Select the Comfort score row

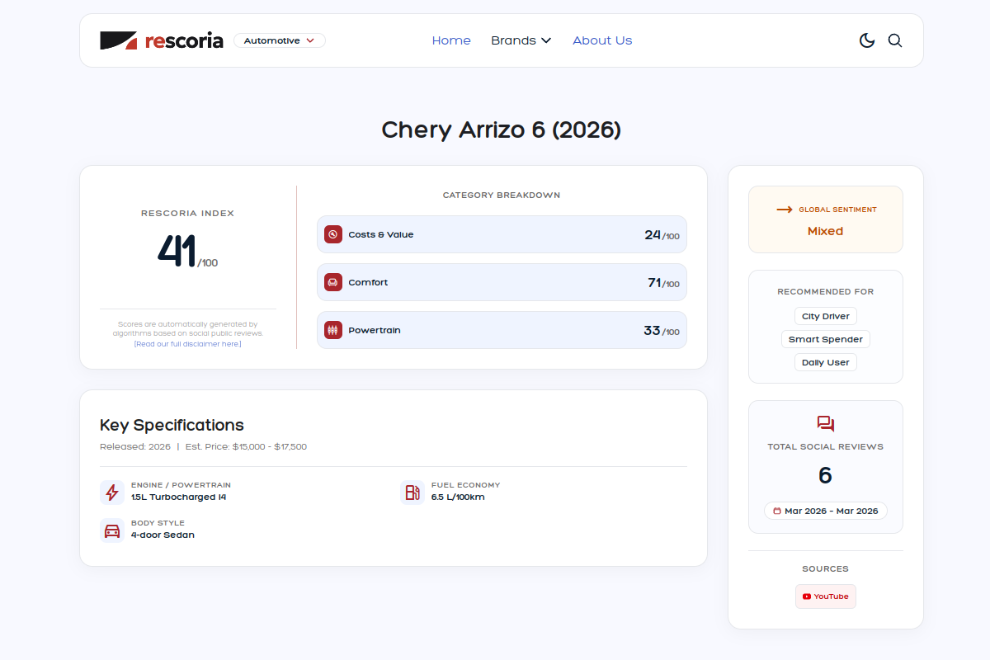point(502,282)
